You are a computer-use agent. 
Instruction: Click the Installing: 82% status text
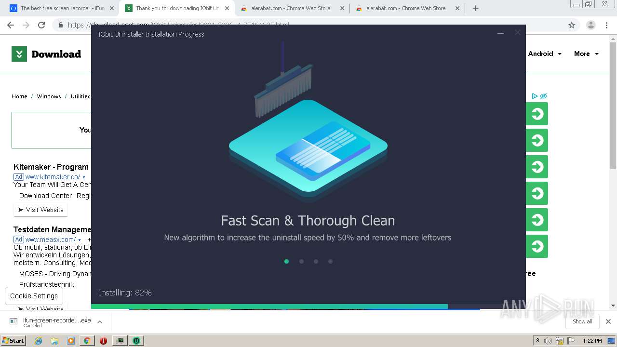pyautogui.click(x=125, y=293)
